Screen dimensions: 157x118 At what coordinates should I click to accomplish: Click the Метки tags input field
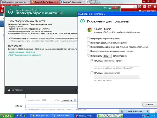coord(52,106)
